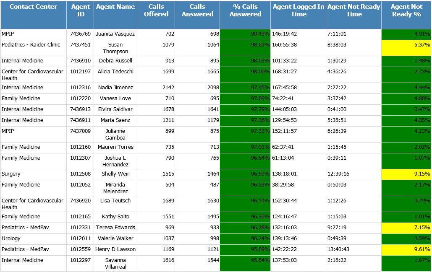
Task: Select the Vanesa Love name cell
Action: click(115, 99)
